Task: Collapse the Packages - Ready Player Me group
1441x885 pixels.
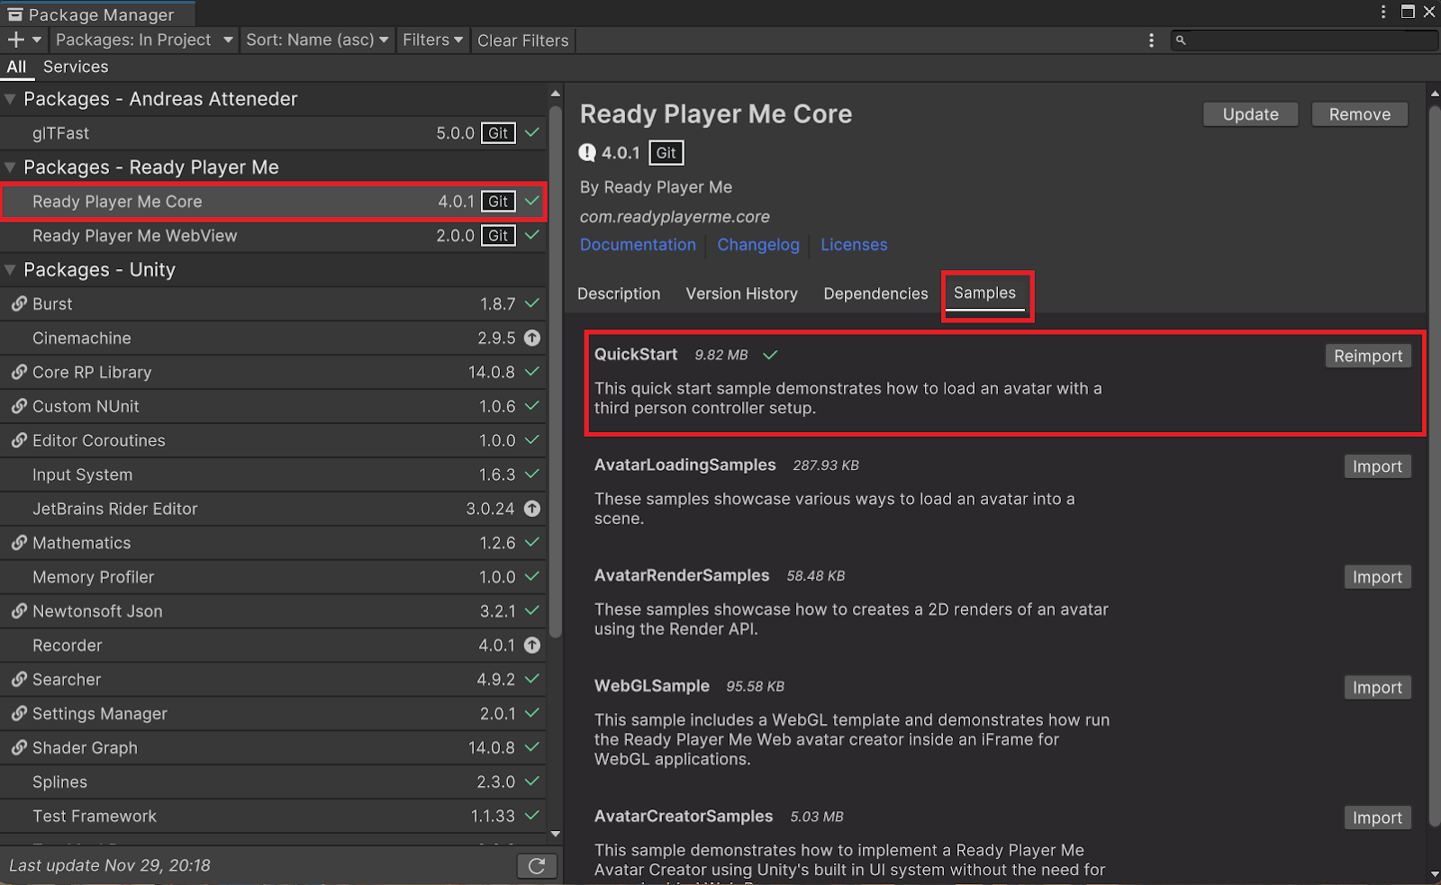Action: [11, 167]
